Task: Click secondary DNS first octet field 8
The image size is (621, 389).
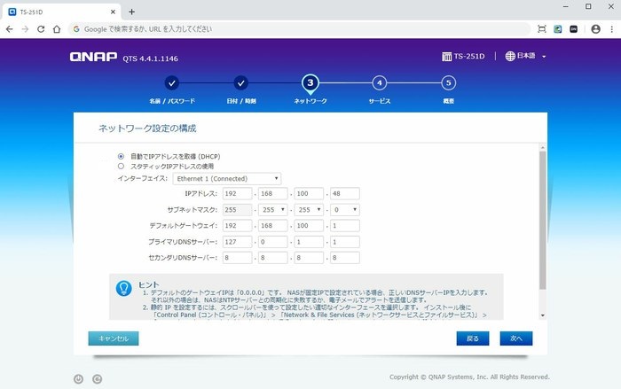Action: [237, 258]
